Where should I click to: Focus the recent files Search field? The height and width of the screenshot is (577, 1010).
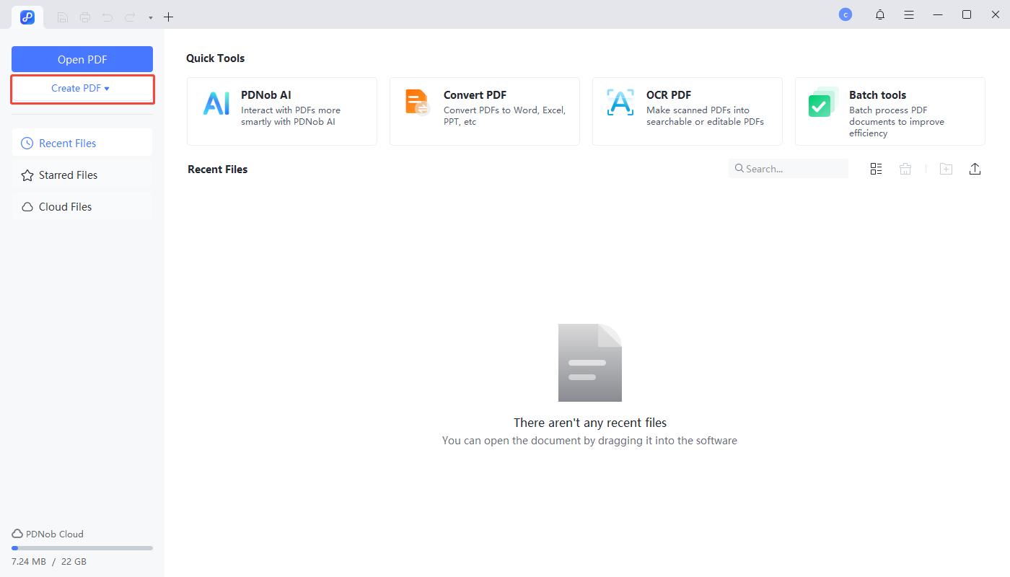point(789,168)
